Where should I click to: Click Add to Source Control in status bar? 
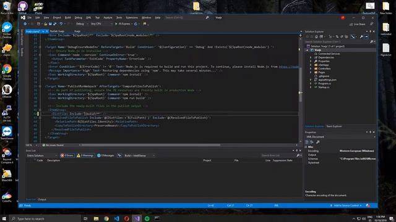point(346,205)
